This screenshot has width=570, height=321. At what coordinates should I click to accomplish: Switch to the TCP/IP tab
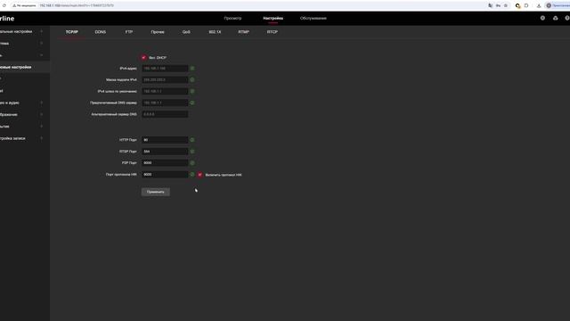[71, 32]
